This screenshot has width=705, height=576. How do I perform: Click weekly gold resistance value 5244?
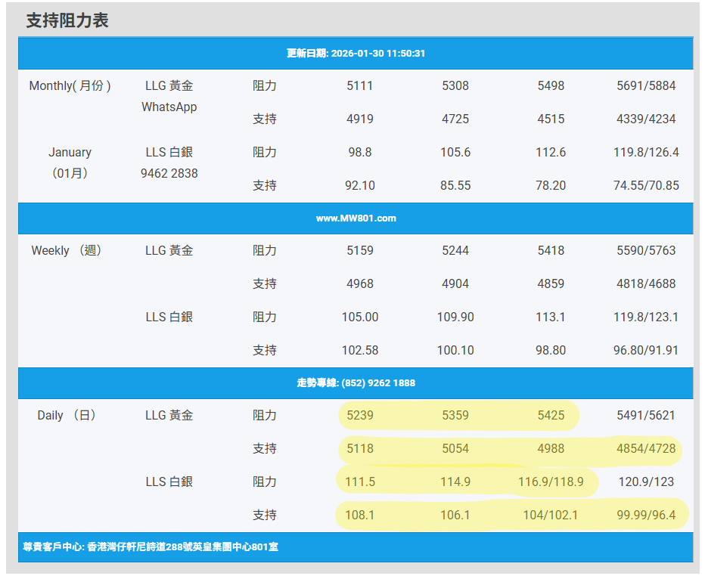455,251
